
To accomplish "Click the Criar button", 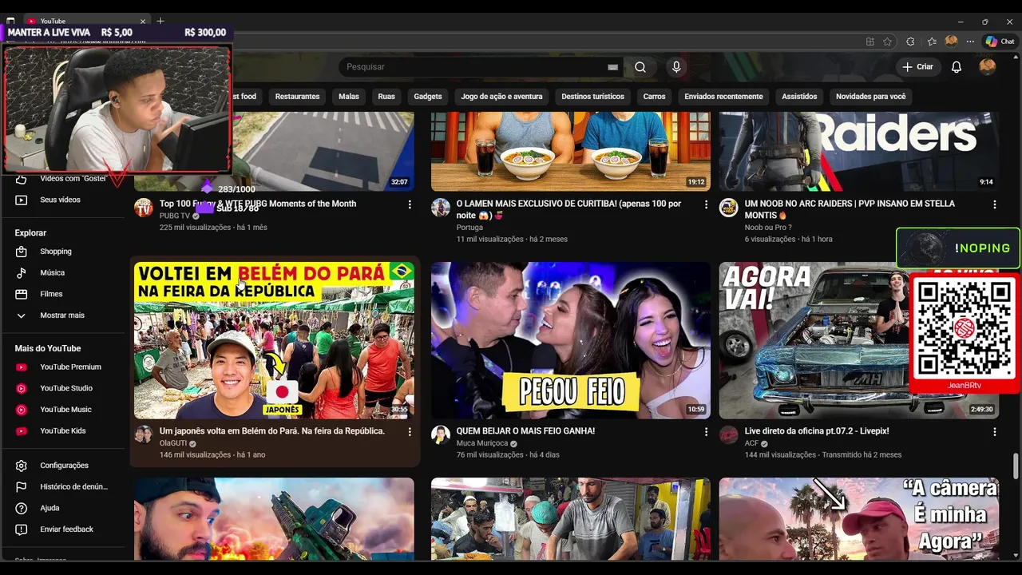I will (918, 67).
